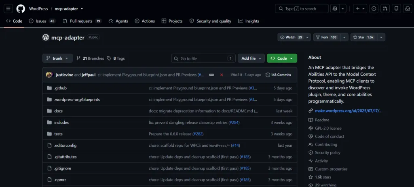Screen dimensions: 414x187
Task: Open the includes folder
Action: [x=61, y=123]
